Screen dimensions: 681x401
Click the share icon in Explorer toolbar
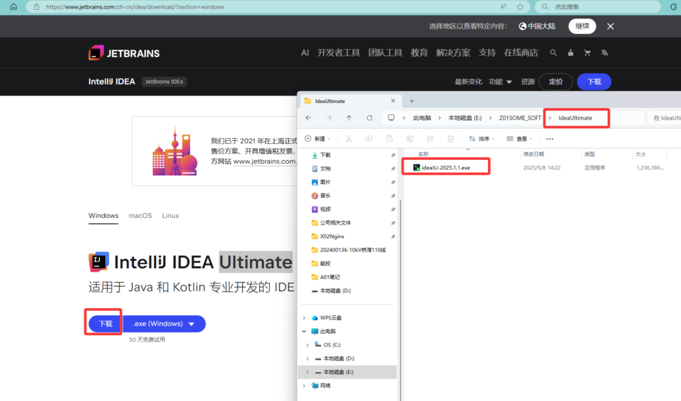430,139
